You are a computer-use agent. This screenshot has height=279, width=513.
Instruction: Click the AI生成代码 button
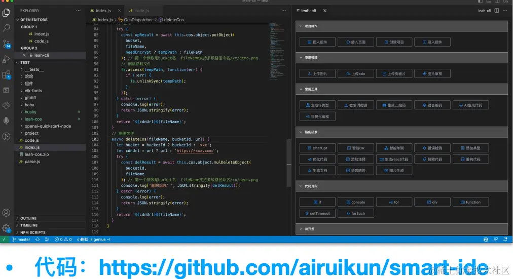point(470,105)
